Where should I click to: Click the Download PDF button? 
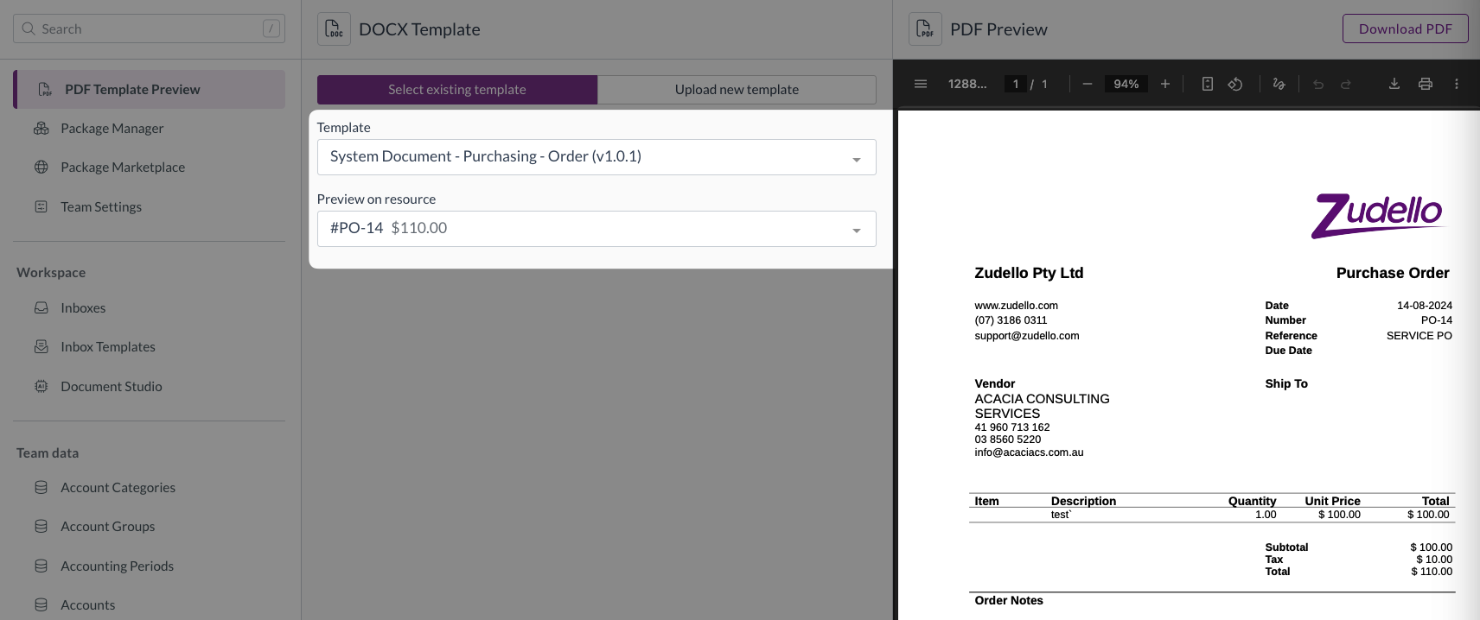[x=1405, y=28]
